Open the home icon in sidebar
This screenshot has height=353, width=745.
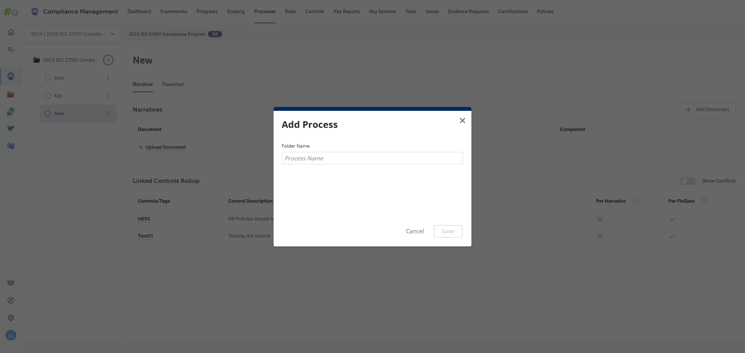(x=11, y=32)
